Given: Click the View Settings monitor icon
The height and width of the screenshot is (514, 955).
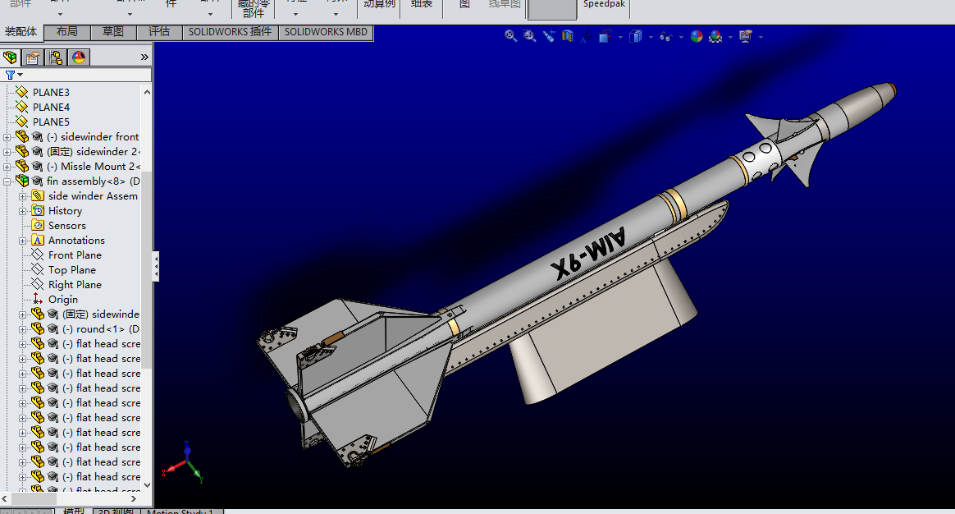Looking at the screenshot, I should pos(746,37).
